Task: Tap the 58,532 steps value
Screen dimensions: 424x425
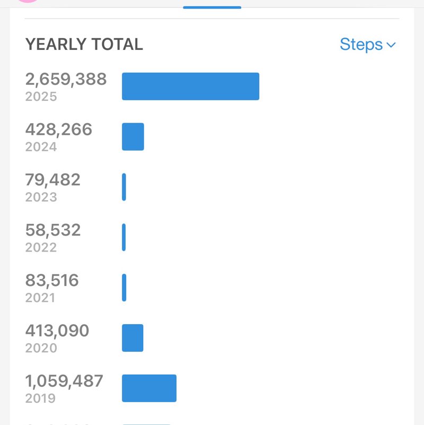Action: [x=53, y=230]
